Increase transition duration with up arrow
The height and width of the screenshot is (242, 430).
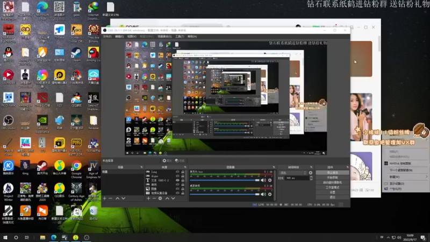[x=311, y=177]
